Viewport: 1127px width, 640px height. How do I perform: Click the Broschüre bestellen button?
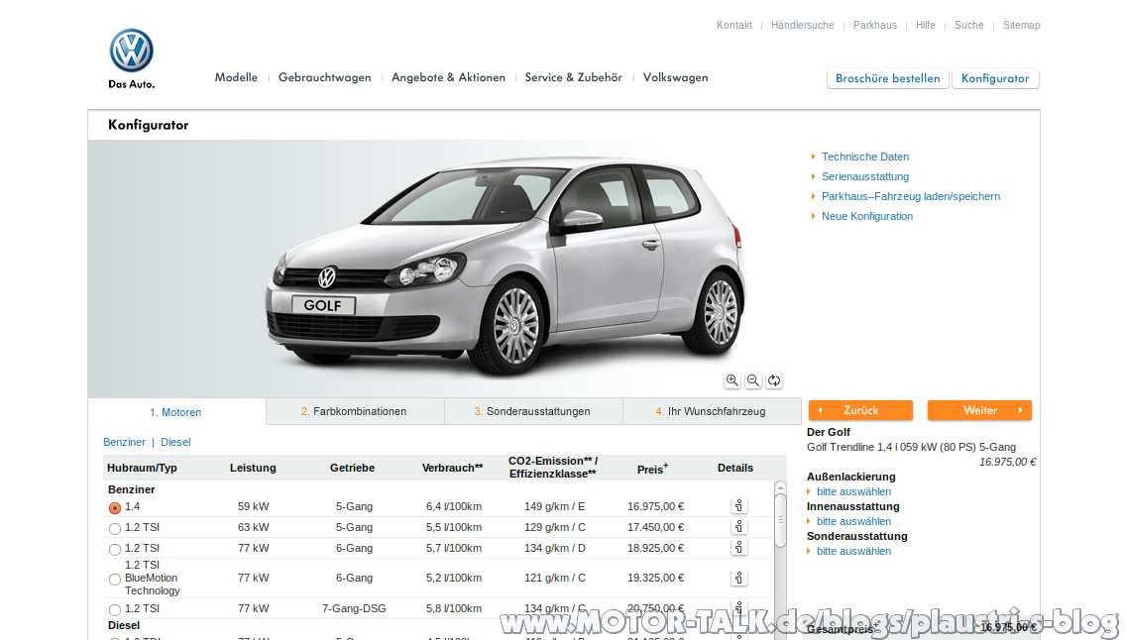888,78
